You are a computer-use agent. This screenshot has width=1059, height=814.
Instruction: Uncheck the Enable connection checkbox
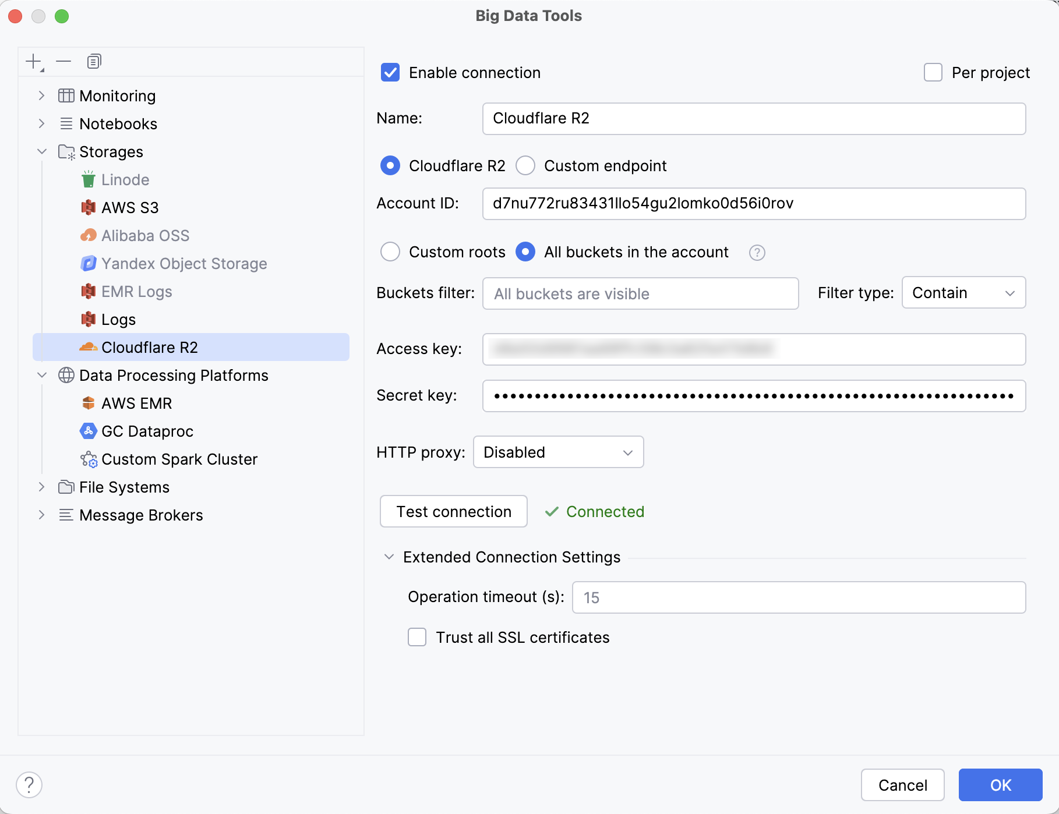[390, 72]
